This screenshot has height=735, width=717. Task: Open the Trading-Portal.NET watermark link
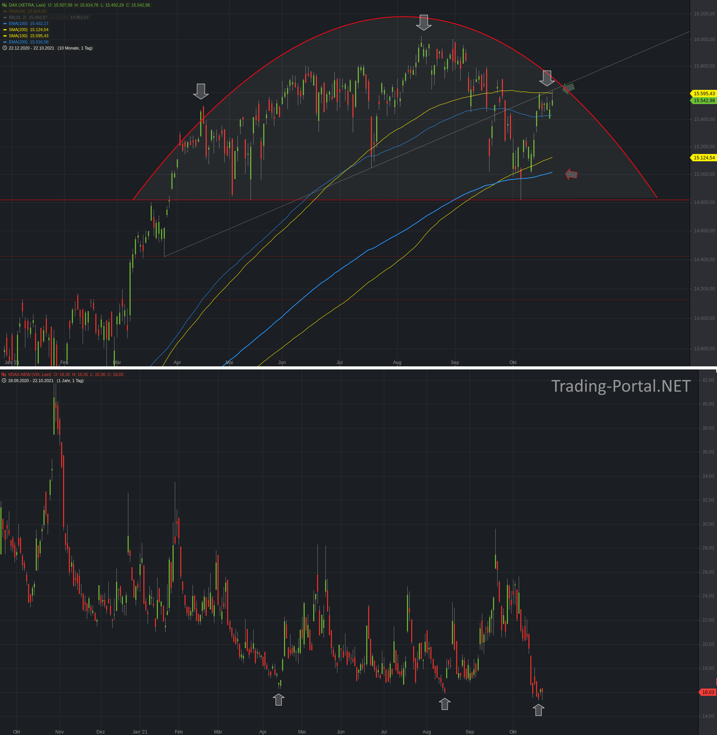click(x=621, y=386)
